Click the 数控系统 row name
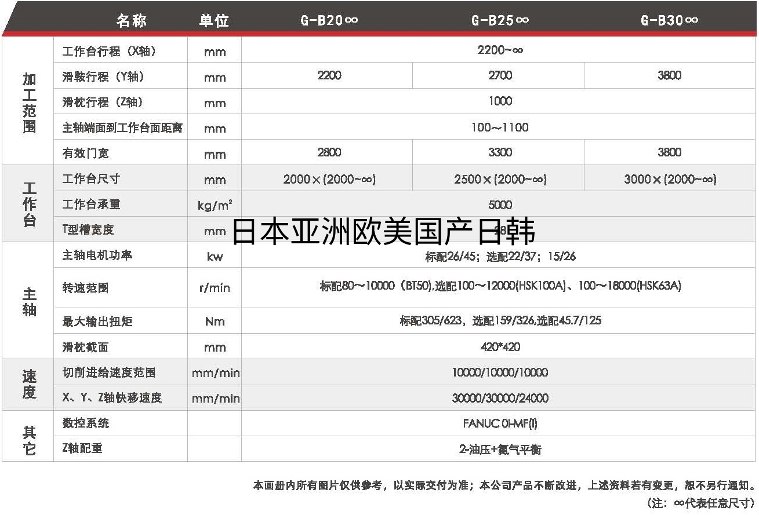Viewport: 759px width, 515px height. point(85,423)
